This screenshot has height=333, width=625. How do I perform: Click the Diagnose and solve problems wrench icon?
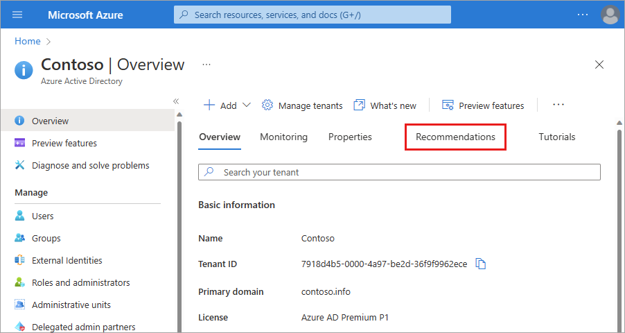(x=19, y=165)
